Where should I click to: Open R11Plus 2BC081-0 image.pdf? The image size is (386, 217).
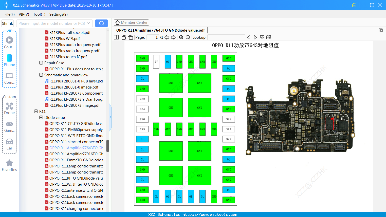click(x=74, y=87)
